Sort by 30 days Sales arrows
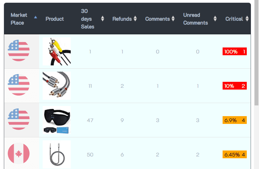 point(103,19)
